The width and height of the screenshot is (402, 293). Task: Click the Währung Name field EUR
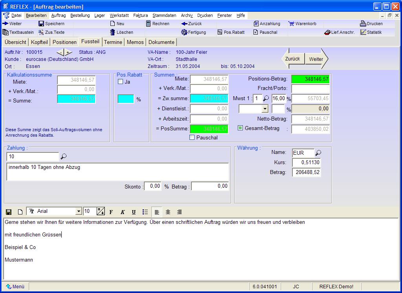click(x=303, y=153)
